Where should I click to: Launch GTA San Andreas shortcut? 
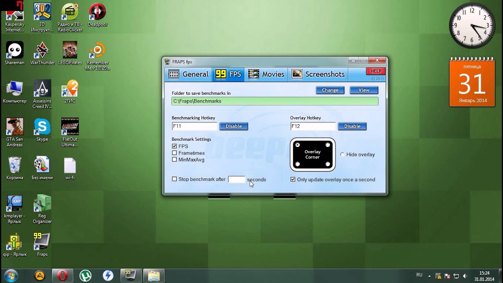pyautogui.click(x=15, y=133)
